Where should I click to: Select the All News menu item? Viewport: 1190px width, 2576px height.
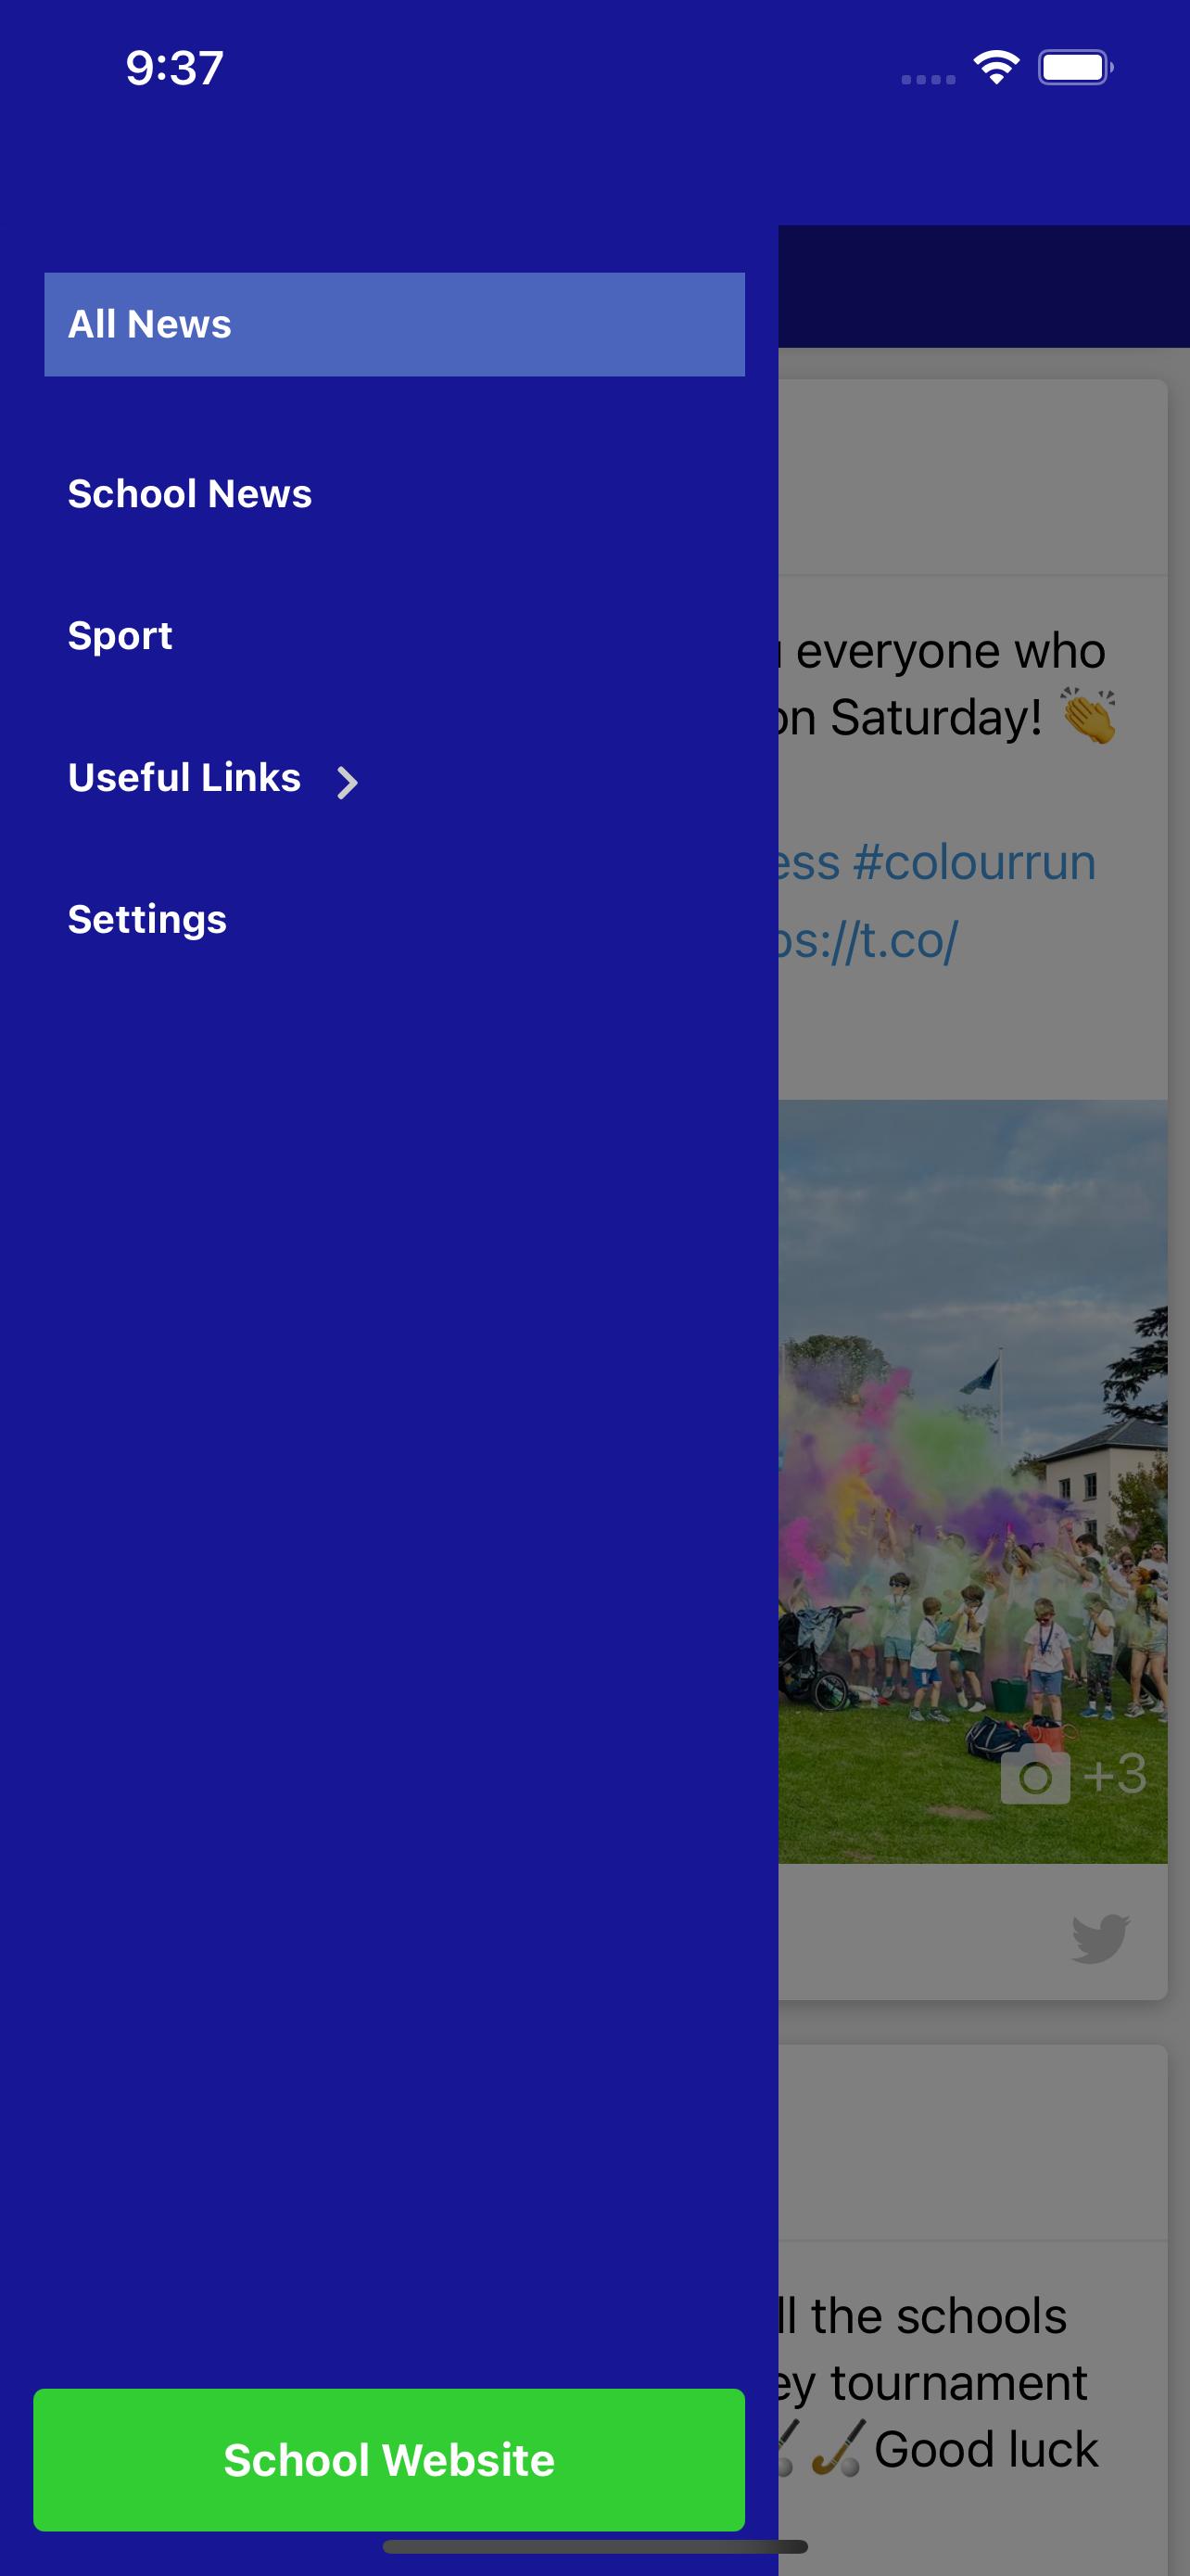click(x=395, y=324)
